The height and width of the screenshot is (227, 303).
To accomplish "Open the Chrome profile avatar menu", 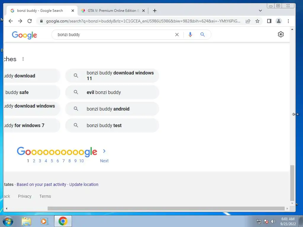I will tap(279, 21).
